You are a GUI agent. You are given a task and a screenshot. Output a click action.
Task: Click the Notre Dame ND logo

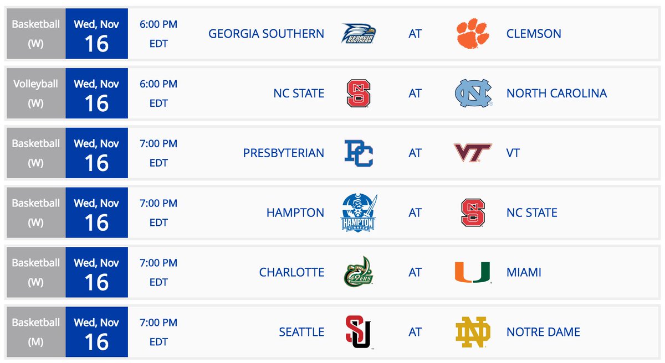(x=473, y=332)
